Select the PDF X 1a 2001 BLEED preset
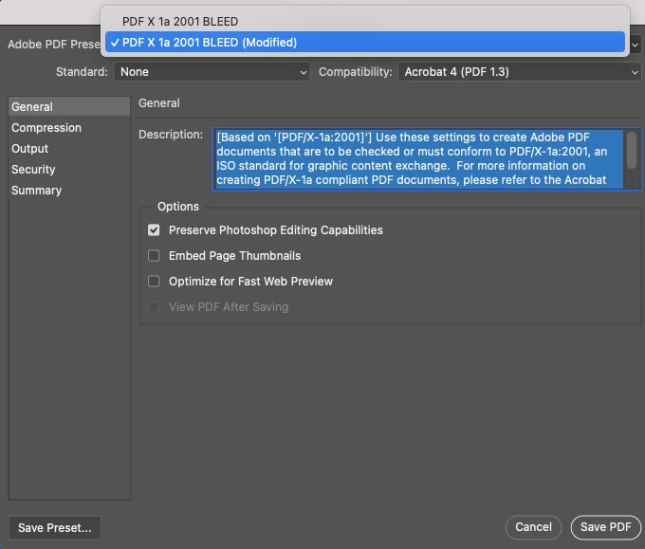This screenshot has width=645, height=549. 365,21
